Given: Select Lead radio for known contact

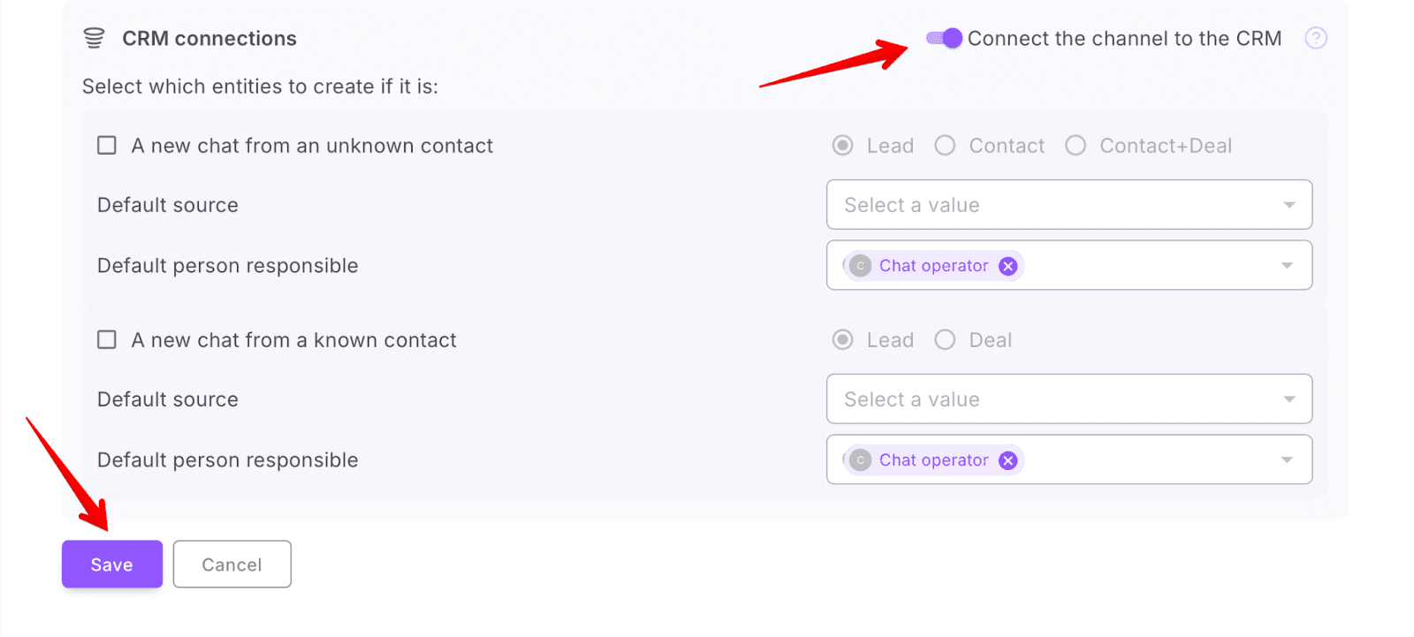Looking at the screenshot, I should [843, 340].
